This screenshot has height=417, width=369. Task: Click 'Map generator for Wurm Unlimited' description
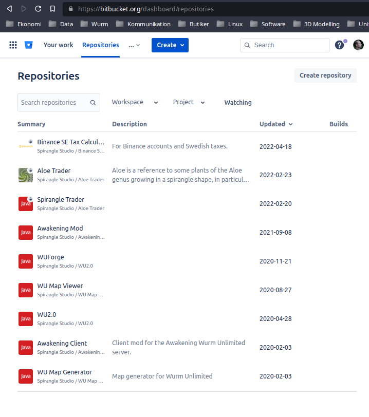162,376
